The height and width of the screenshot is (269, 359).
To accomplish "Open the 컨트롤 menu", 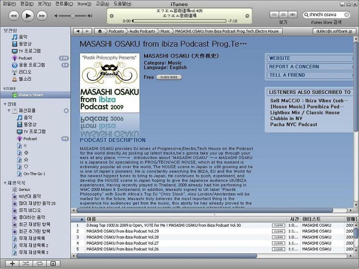I will click(x=64, y=3).
